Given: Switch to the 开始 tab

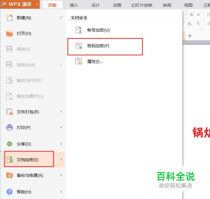Looking at the screenshot, I should 52,5.
